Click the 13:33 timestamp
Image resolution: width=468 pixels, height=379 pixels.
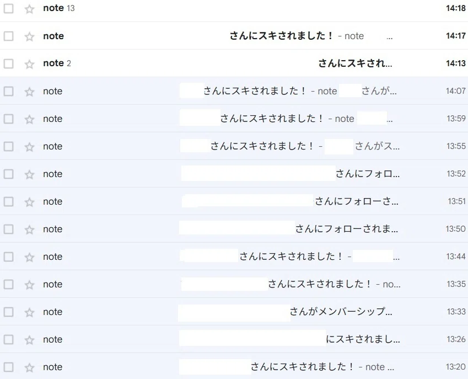(x=456, y=312)
